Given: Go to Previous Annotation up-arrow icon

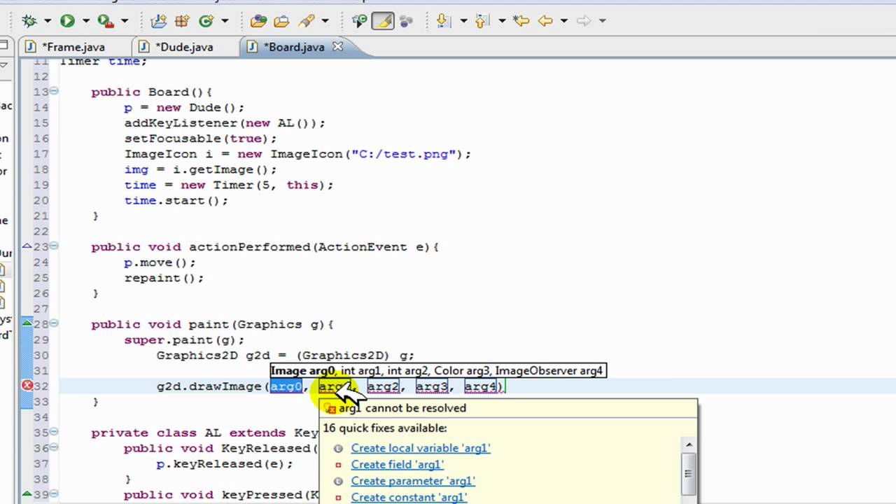Looking at the screenshot, I should pos(482,21).
